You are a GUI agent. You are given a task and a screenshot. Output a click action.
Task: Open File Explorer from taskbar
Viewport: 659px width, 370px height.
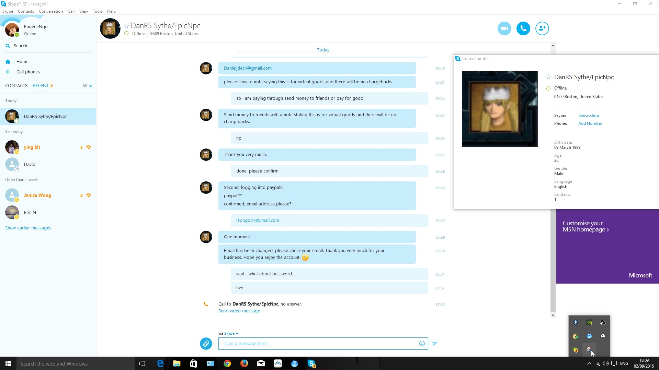177,363
